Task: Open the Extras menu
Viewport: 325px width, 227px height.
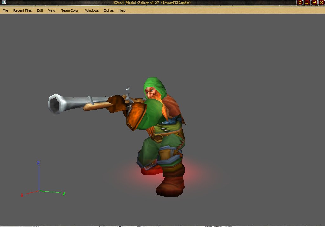Action: (109, 10)
